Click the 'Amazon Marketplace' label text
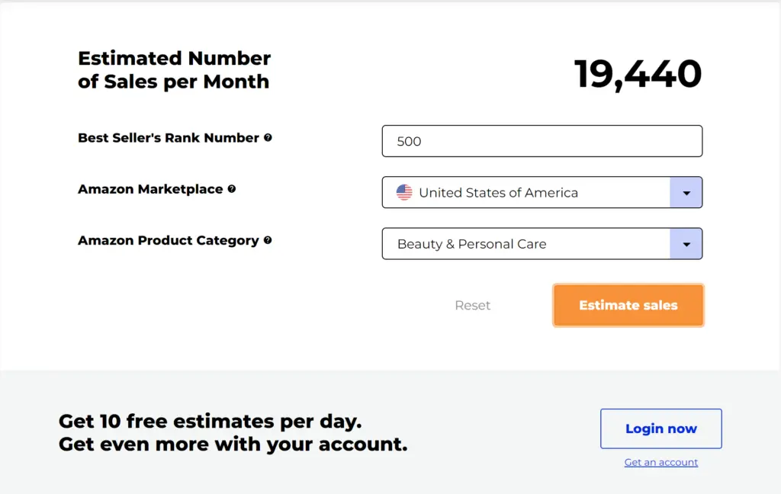The width and height of the screenshot is (781, 494). click(x=150, y=189)
